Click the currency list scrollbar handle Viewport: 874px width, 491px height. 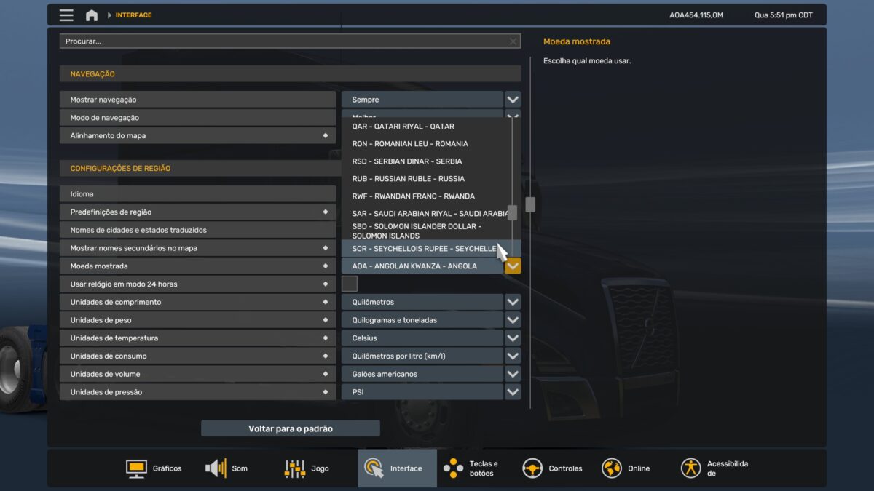click(x=513, y=212)
